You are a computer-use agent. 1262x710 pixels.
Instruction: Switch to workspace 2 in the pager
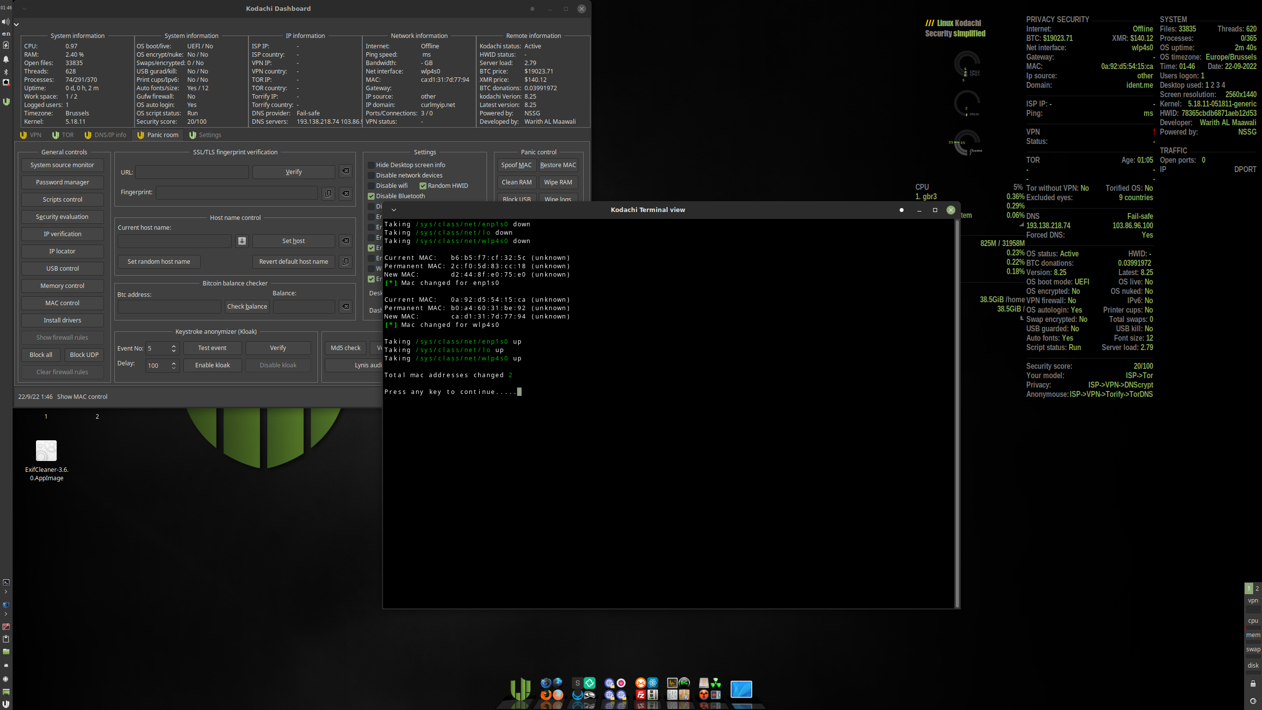point(1257,589)
